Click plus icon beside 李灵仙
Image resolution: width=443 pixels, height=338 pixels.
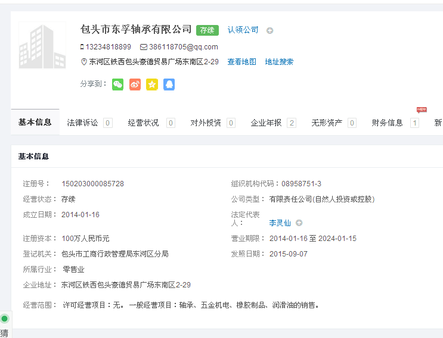coord(299,223)
